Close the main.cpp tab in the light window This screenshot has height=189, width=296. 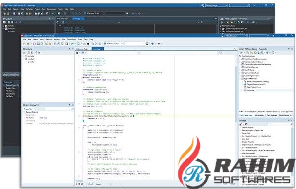103,49
